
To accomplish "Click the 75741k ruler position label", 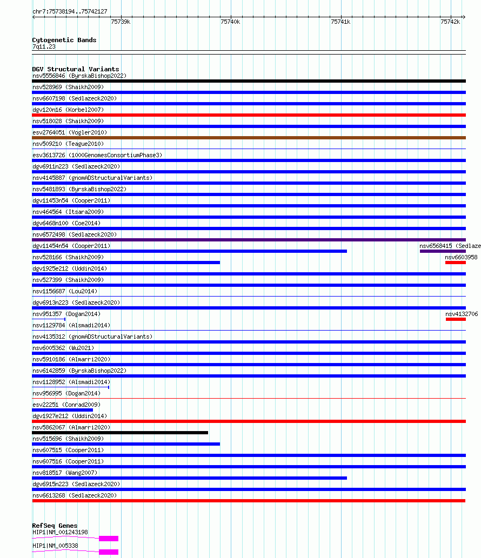I will [x=340, y=22].
